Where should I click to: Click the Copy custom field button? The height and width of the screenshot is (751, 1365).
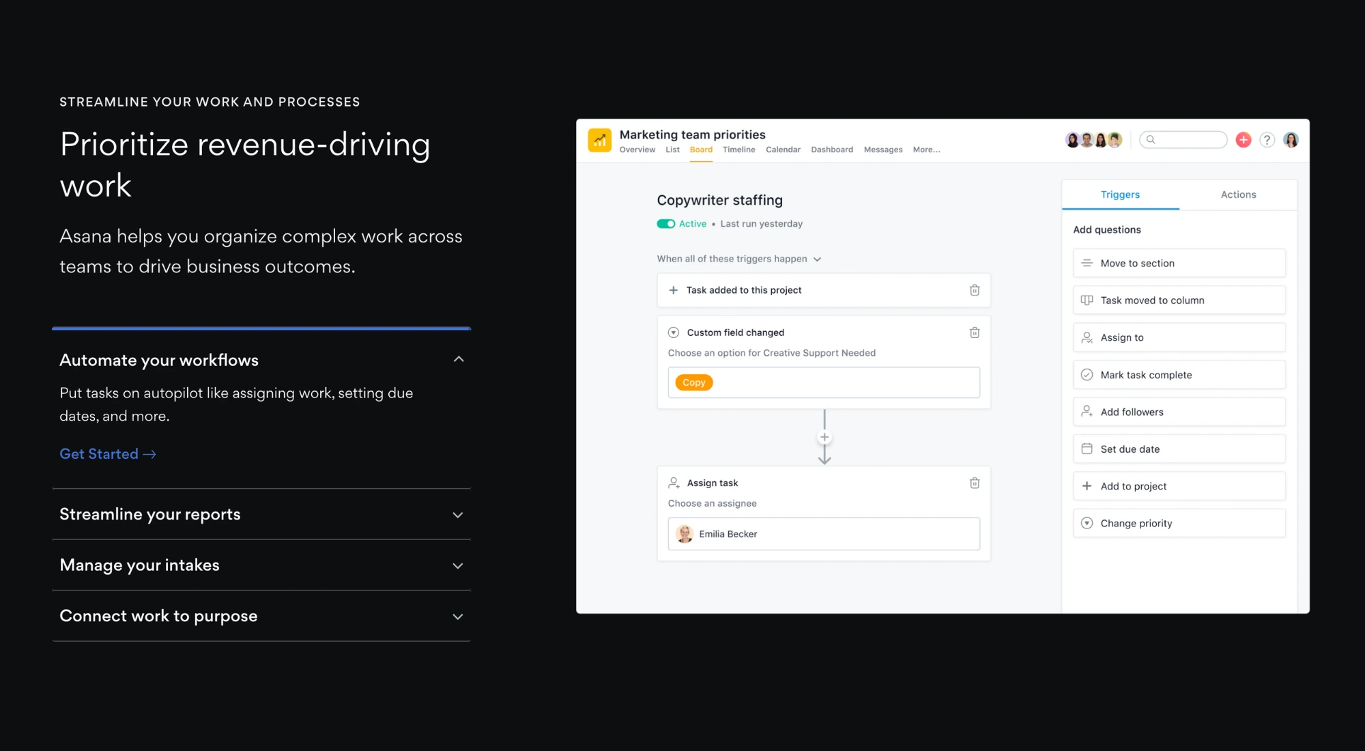[694, 382]
